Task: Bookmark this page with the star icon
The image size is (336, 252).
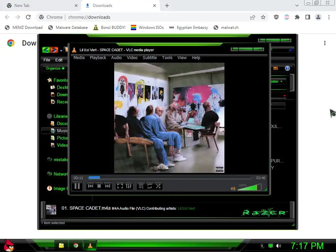Action: [263, 17]
